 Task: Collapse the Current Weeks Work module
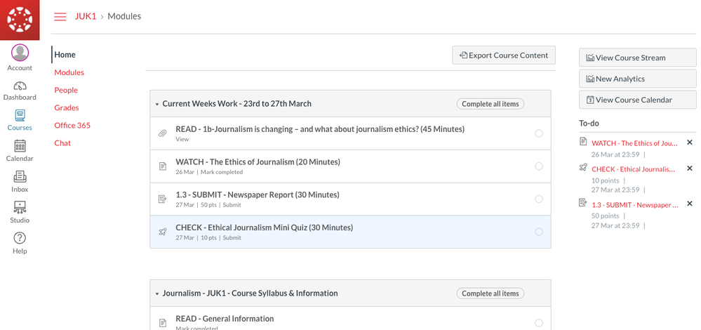coord(157,105)
